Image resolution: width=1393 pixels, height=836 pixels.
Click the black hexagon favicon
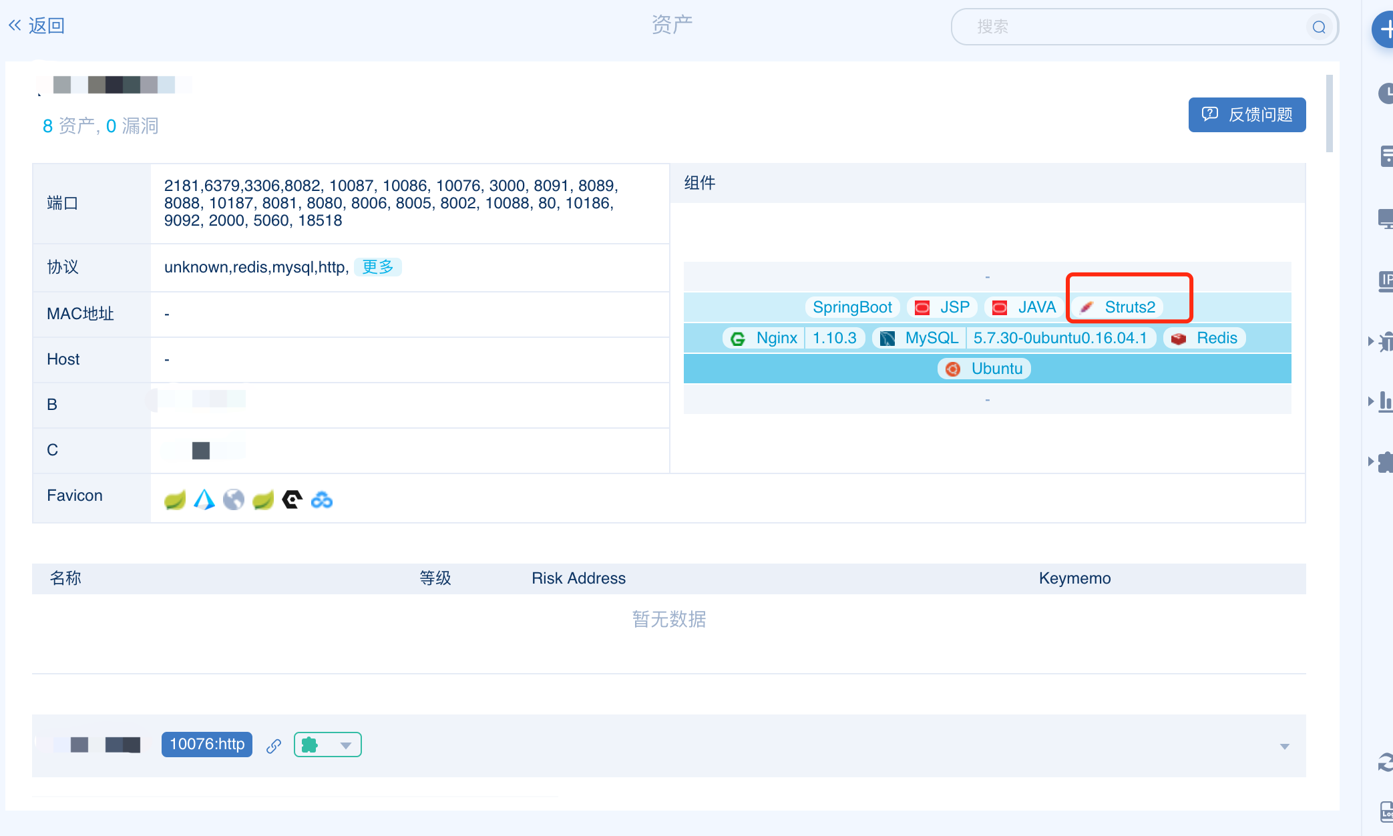coord(292,499)
